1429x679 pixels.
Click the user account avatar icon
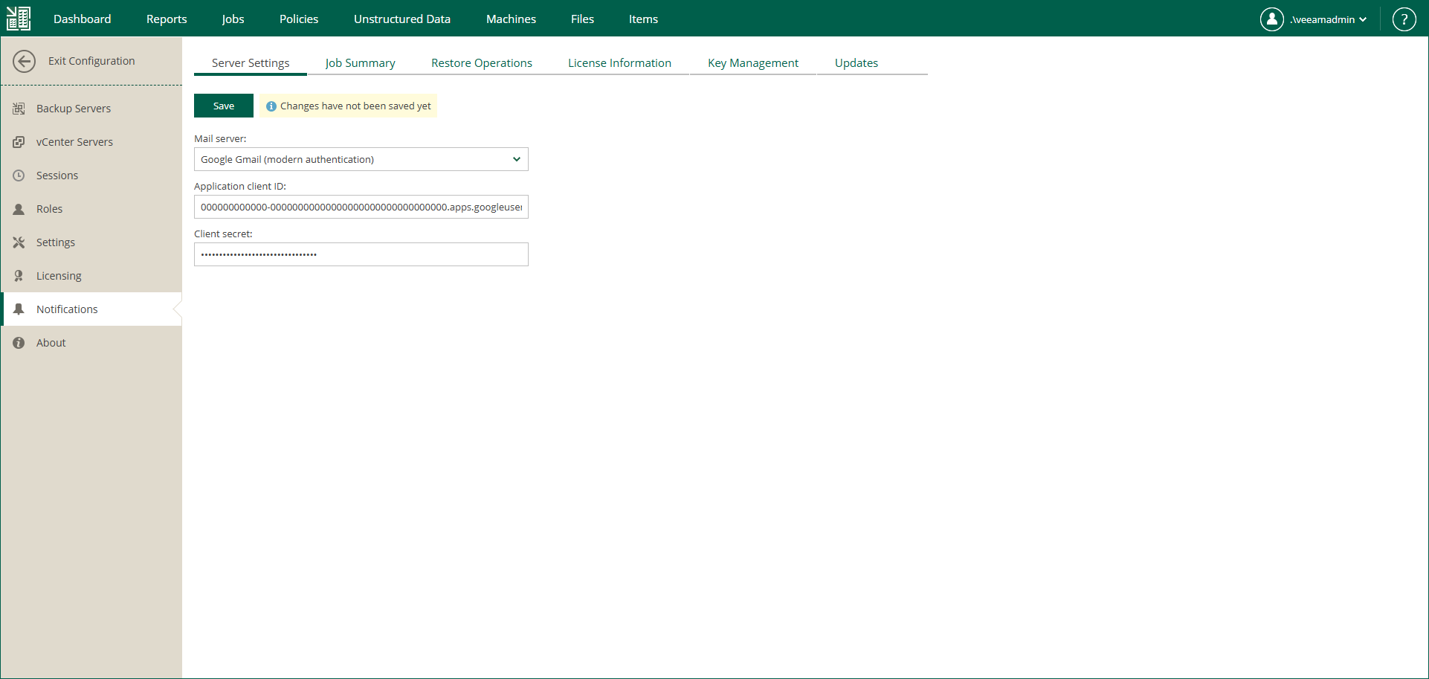click(1271, 19)
